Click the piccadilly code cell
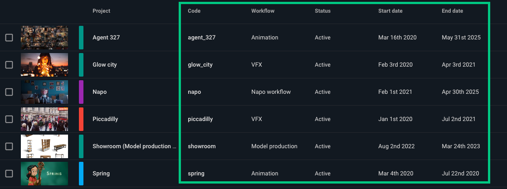The width and height of the screenshot is (507, 189). (x=200, y=119)
